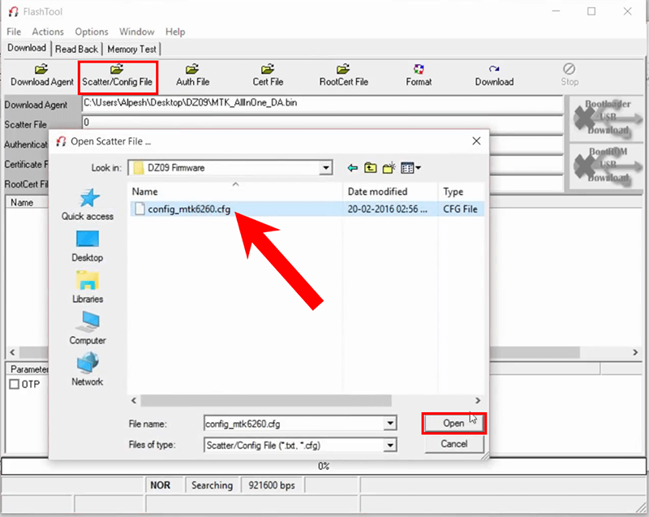Open Network in places bar
Screen dimensions: 649x517
[x=88, y=369]
